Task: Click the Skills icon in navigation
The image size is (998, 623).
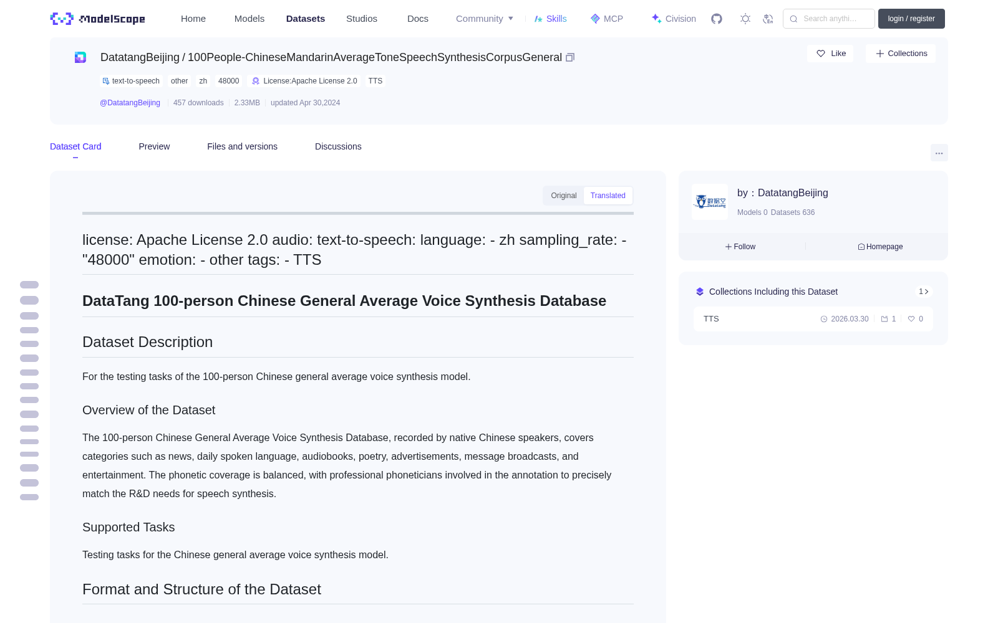Action: 538,19
